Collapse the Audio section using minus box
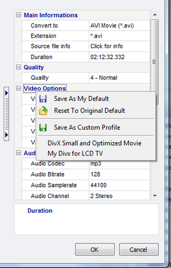The image size is (171, 268). (18, 153)
